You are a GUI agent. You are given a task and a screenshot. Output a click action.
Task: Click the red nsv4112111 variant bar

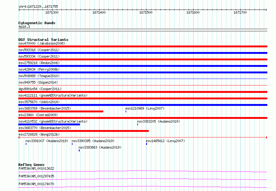[143, 98]
